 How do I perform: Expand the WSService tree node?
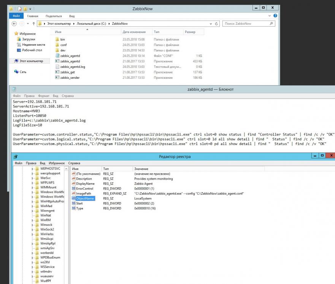point(33,267)
